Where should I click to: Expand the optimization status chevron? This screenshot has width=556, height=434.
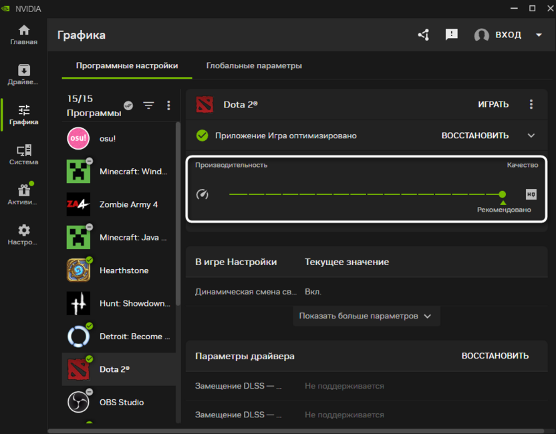click(531, 136)
